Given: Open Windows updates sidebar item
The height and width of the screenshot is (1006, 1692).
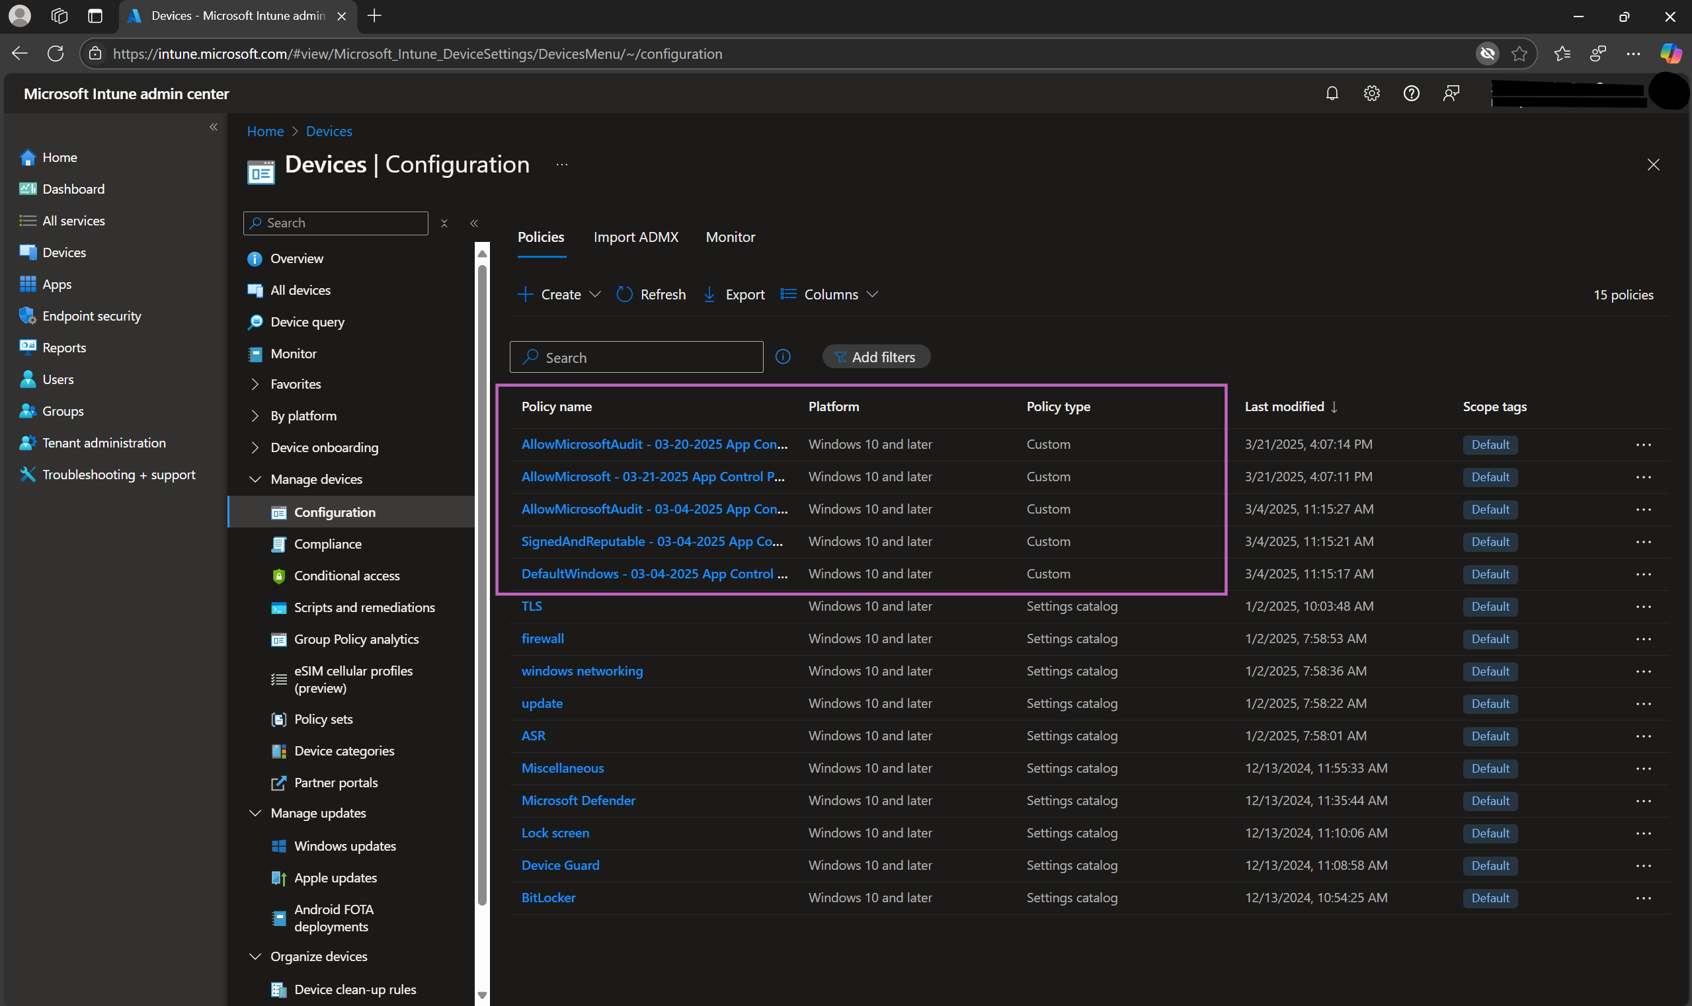Looking at the screenshot, I should click(x=344, y=846).
